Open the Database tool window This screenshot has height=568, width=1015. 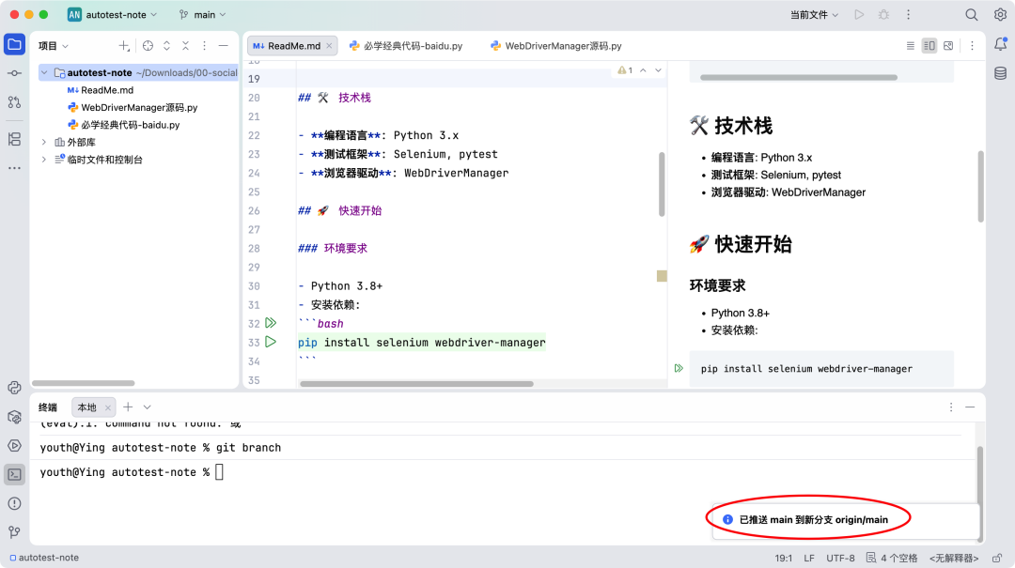coord(1000,73)
